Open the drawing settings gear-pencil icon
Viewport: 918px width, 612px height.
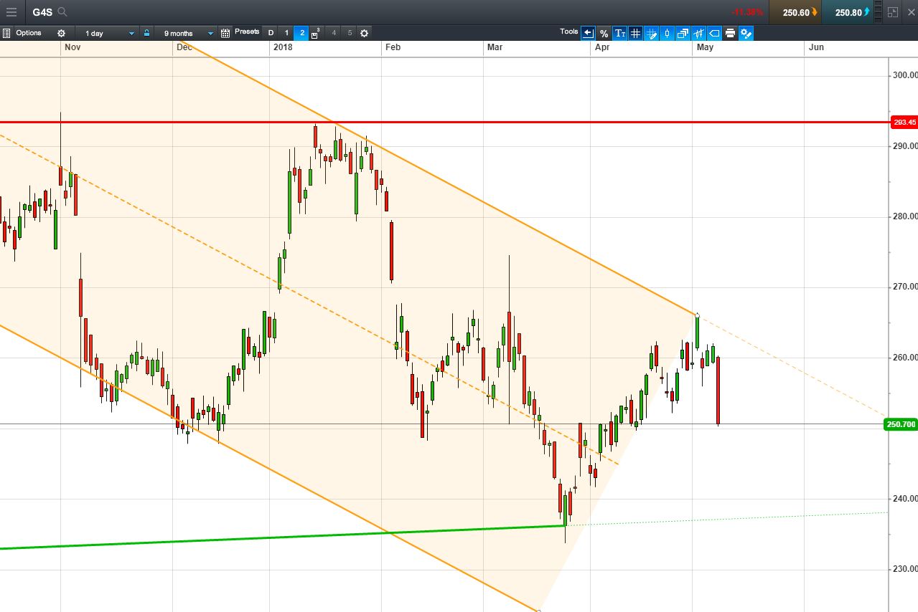pyautogui.click(x=746, y=33)
